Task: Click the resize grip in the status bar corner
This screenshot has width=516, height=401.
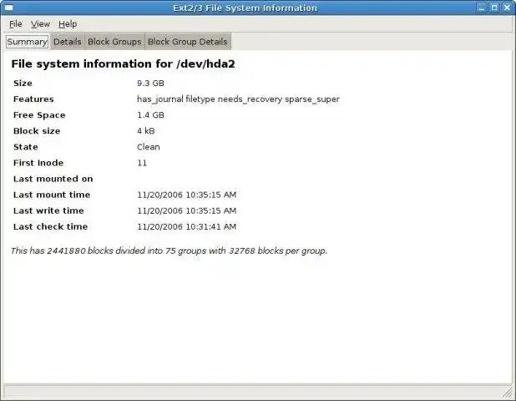Action: coord(508,392)
